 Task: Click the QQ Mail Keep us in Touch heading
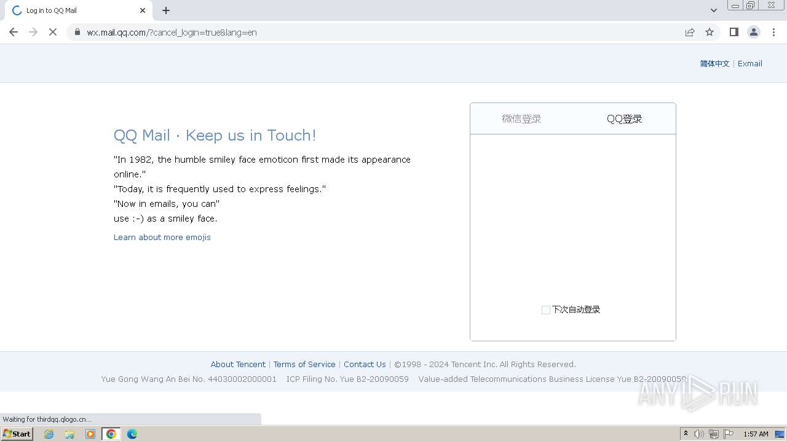[x=215, y=136]
